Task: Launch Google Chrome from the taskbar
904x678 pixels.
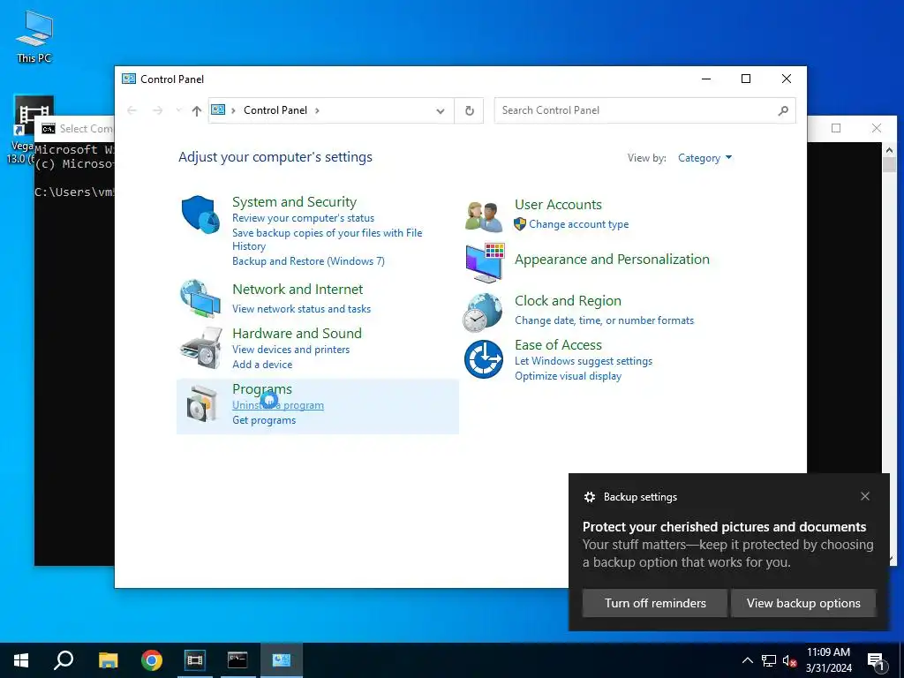Action: pos(152,660)
